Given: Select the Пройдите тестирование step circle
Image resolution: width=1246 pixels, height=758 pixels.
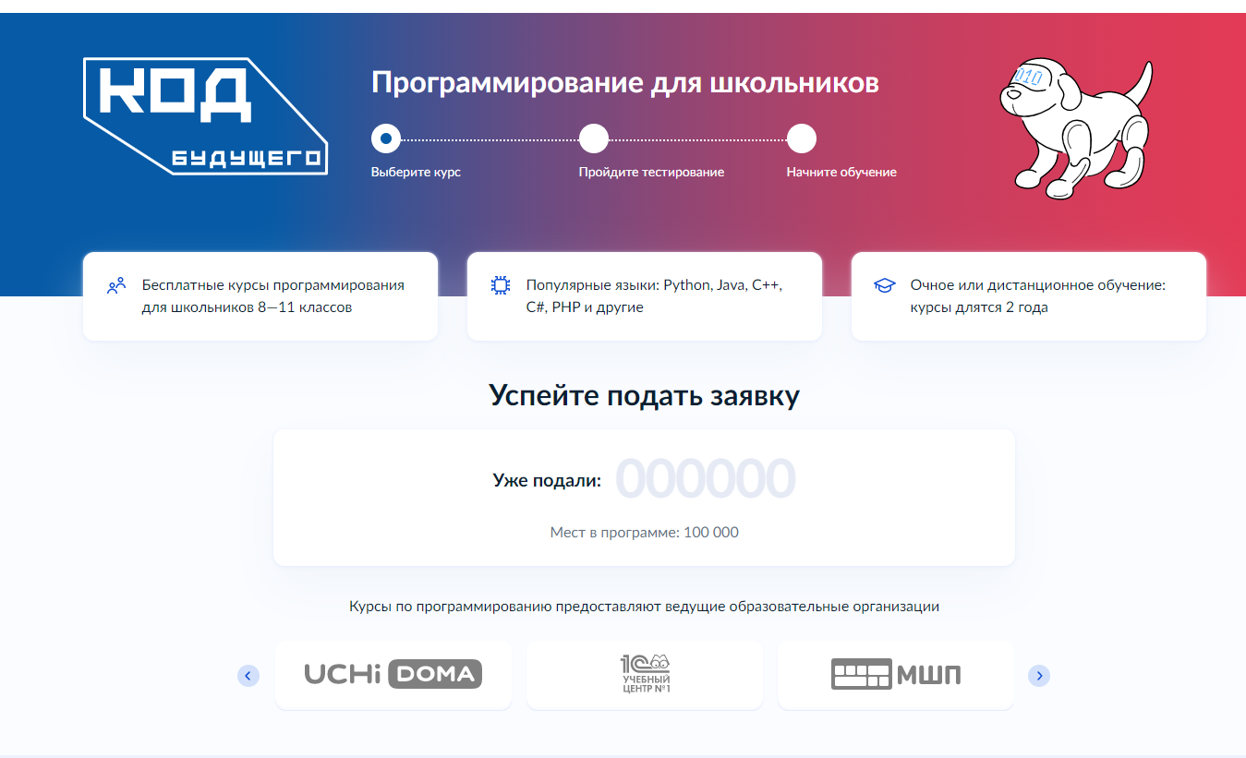Looking at the screenshot, I should (x=594, y=139).
